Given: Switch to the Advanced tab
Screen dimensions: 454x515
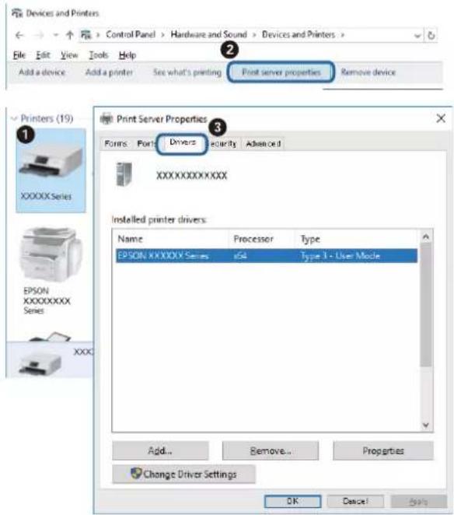Looking at the screenshot, I should click(264, 144).
